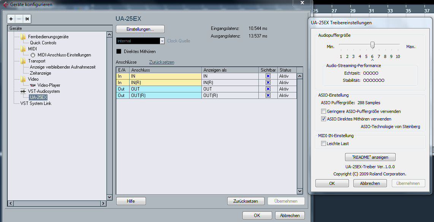Select Quick Controls in device tree
Image resolution: width=434 pixels, height=222 pixels.
click(x=43, y=43)
